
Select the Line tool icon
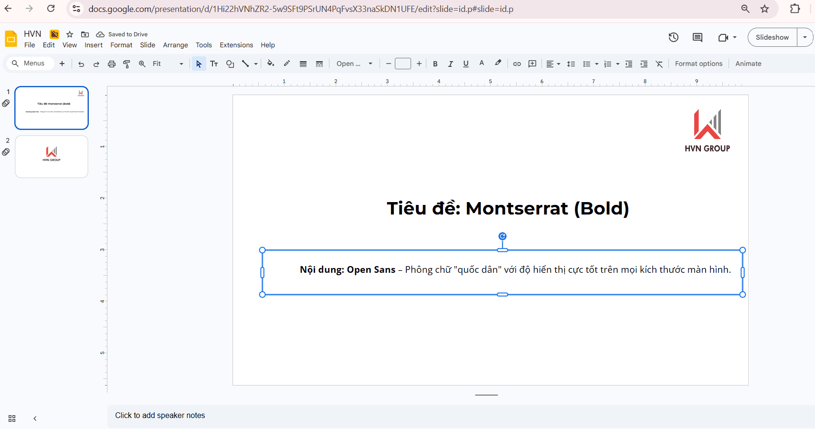click(x=245, y=64)
